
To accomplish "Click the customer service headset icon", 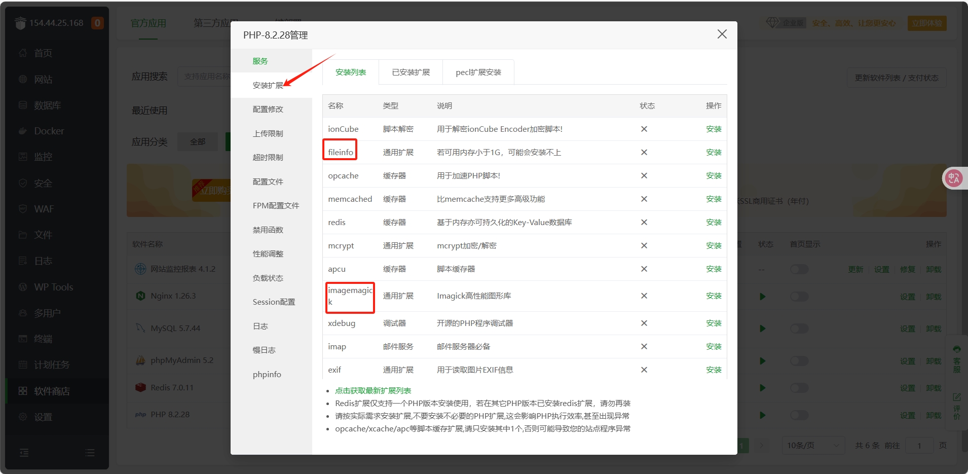I will pyautogui.click(x=956, y=349).
